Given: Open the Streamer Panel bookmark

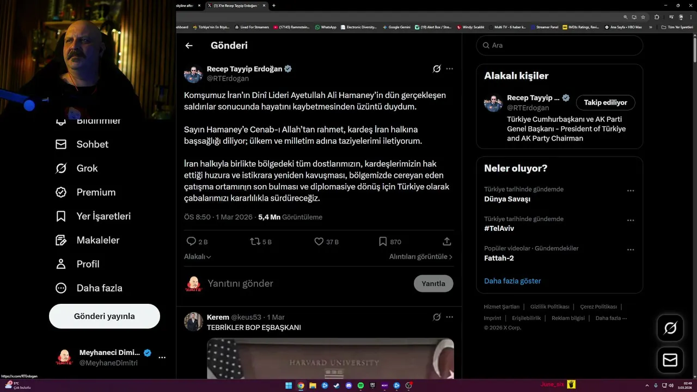Looking at the screenshot, I should [x=544, y=27].
